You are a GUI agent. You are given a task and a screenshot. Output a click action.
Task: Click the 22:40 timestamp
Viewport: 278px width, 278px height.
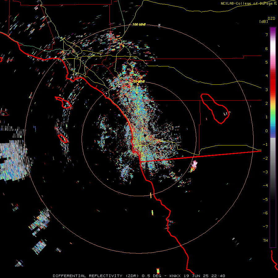[x=218, y=276]
